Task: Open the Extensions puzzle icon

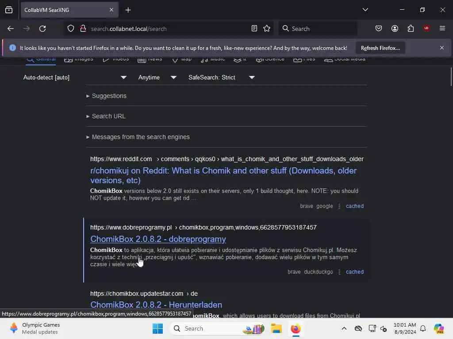Action: tap(411, 29)
